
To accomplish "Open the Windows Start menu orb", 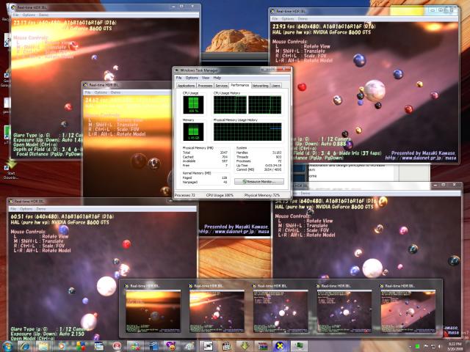I will coord(7,345).
